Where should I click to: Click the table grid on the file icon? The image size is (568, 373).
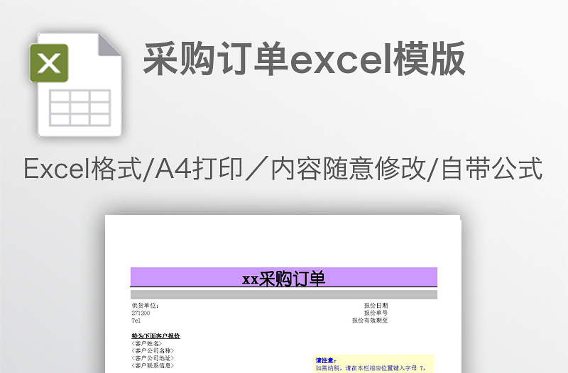(x=80, y=107)
